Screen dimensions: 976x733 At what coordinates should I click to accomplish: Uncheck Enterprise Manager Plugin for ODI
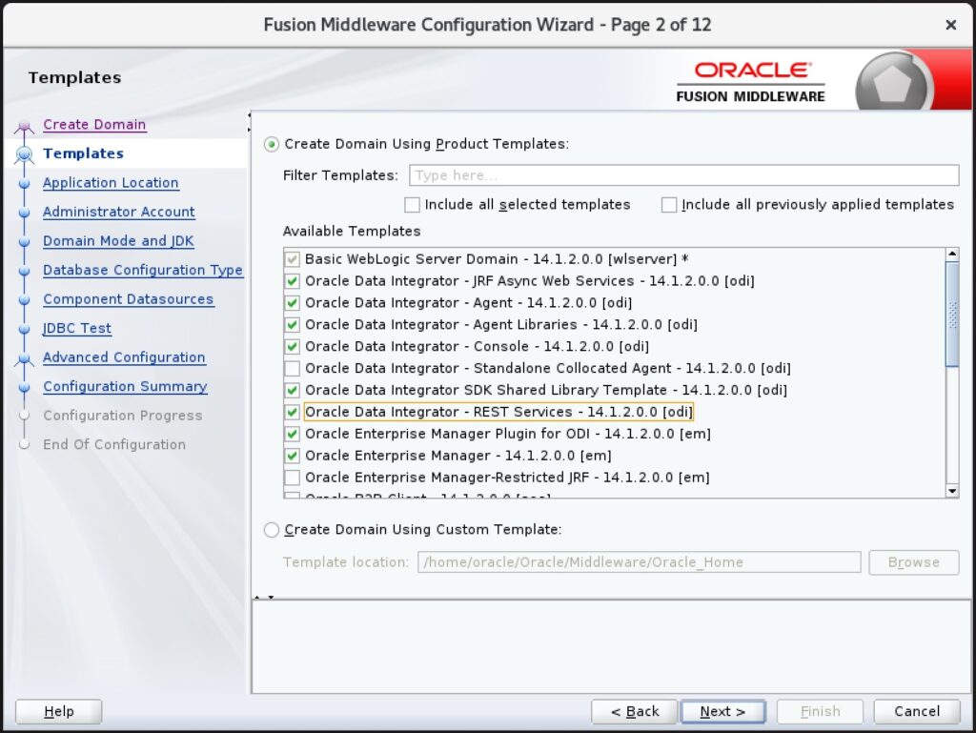coord(292,434)
